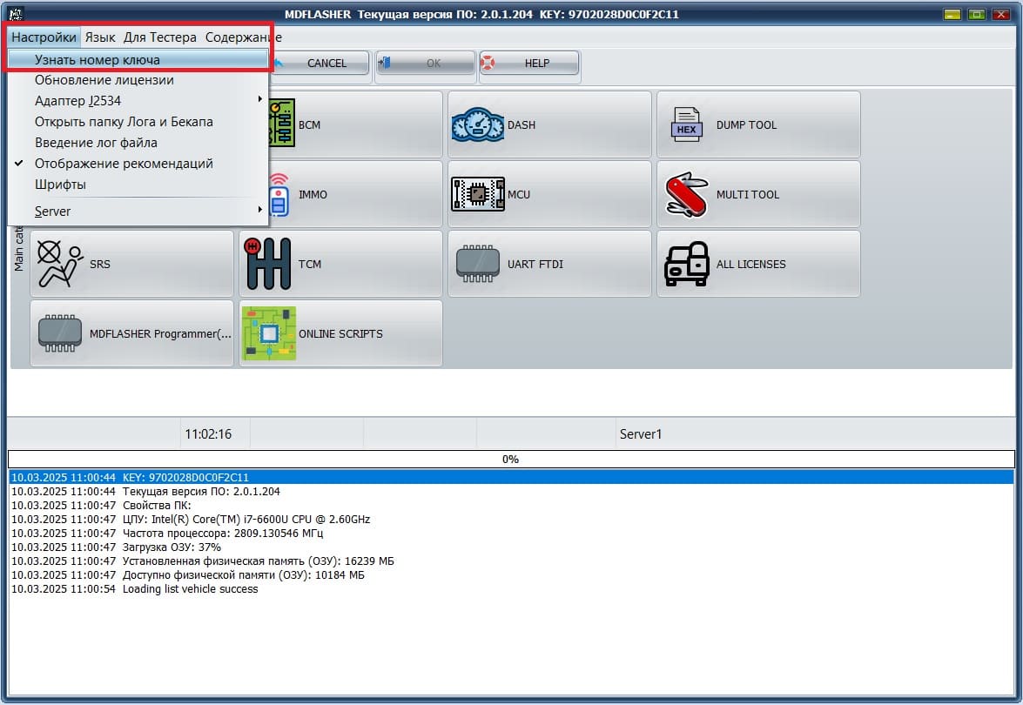Select Обновление лицензии menu item
The height and width of the screenshot is (705, 1023).
point(104,80)
